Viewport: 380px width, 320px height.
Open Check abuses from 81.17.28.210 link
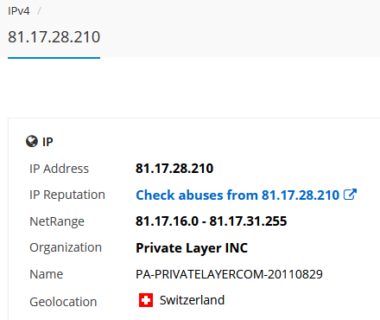[237, 195]
